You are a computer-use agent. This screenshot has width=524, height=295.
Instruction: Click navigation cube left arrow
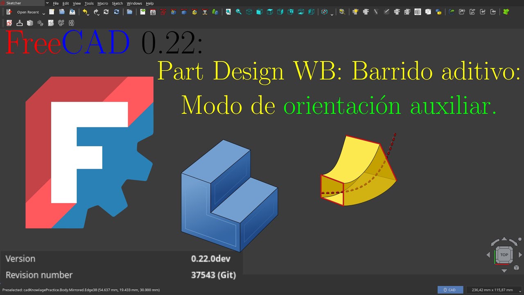click(488, 254)
